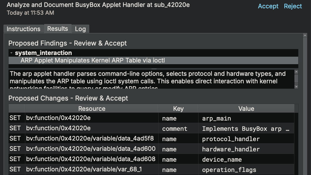Click the description scroll-down arrow
Viewport: 311px width, 175px height.
(x=296, y=87)
